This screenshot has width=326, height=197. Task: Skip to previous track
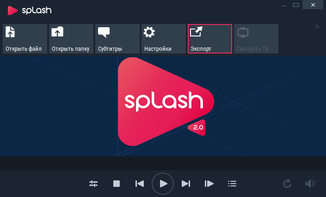(140, 184)
